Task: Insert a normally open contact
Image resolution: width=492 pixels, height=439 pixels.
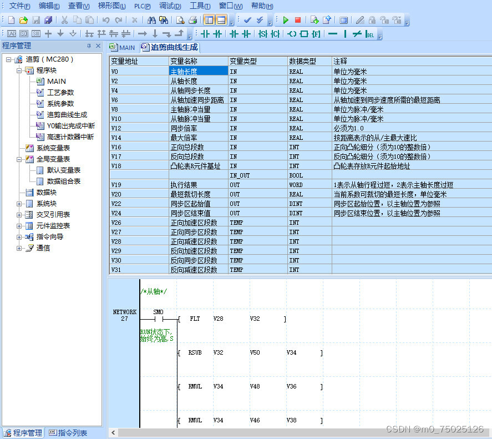Action: coord(205,34)
